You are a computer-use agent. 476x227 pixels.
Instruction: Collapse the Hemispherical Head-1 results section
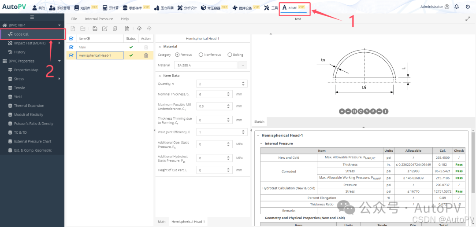258,135
